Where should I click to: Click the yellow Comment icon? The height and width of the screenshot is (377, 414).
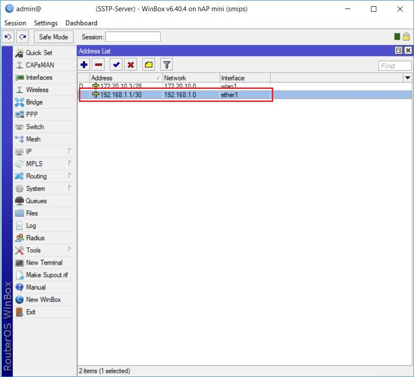pos(148,65)
